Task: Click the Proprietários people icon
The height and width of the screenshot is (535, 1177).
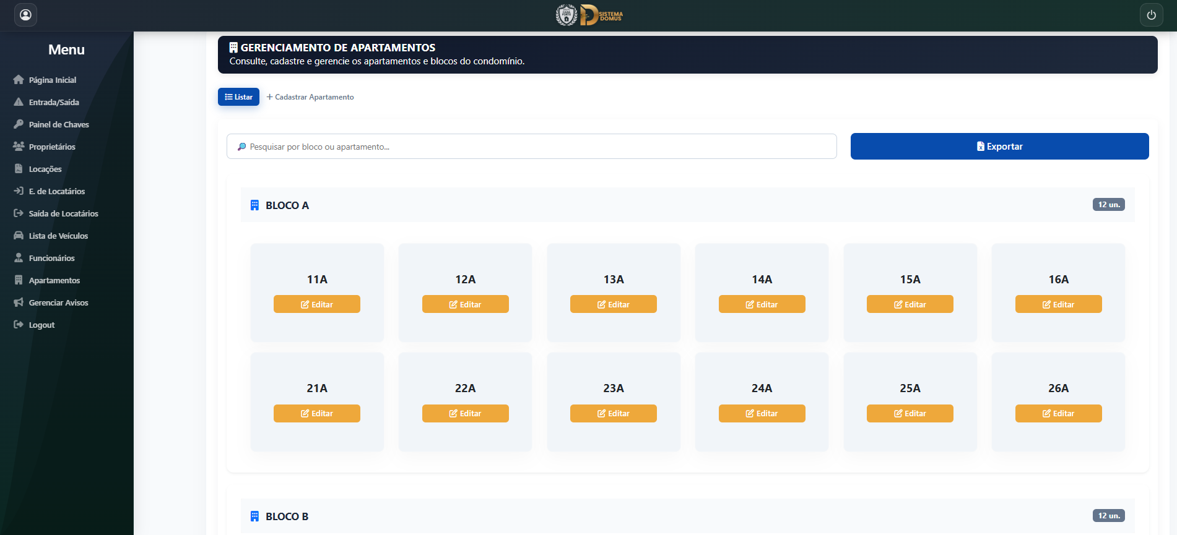Action: coord(19,147)
